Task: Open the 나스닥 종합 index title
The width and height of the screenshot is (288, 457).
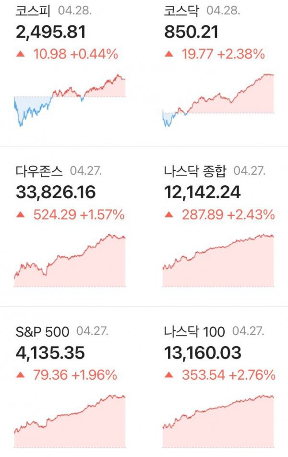Action: pyautogui.click(x=195, y=171)
